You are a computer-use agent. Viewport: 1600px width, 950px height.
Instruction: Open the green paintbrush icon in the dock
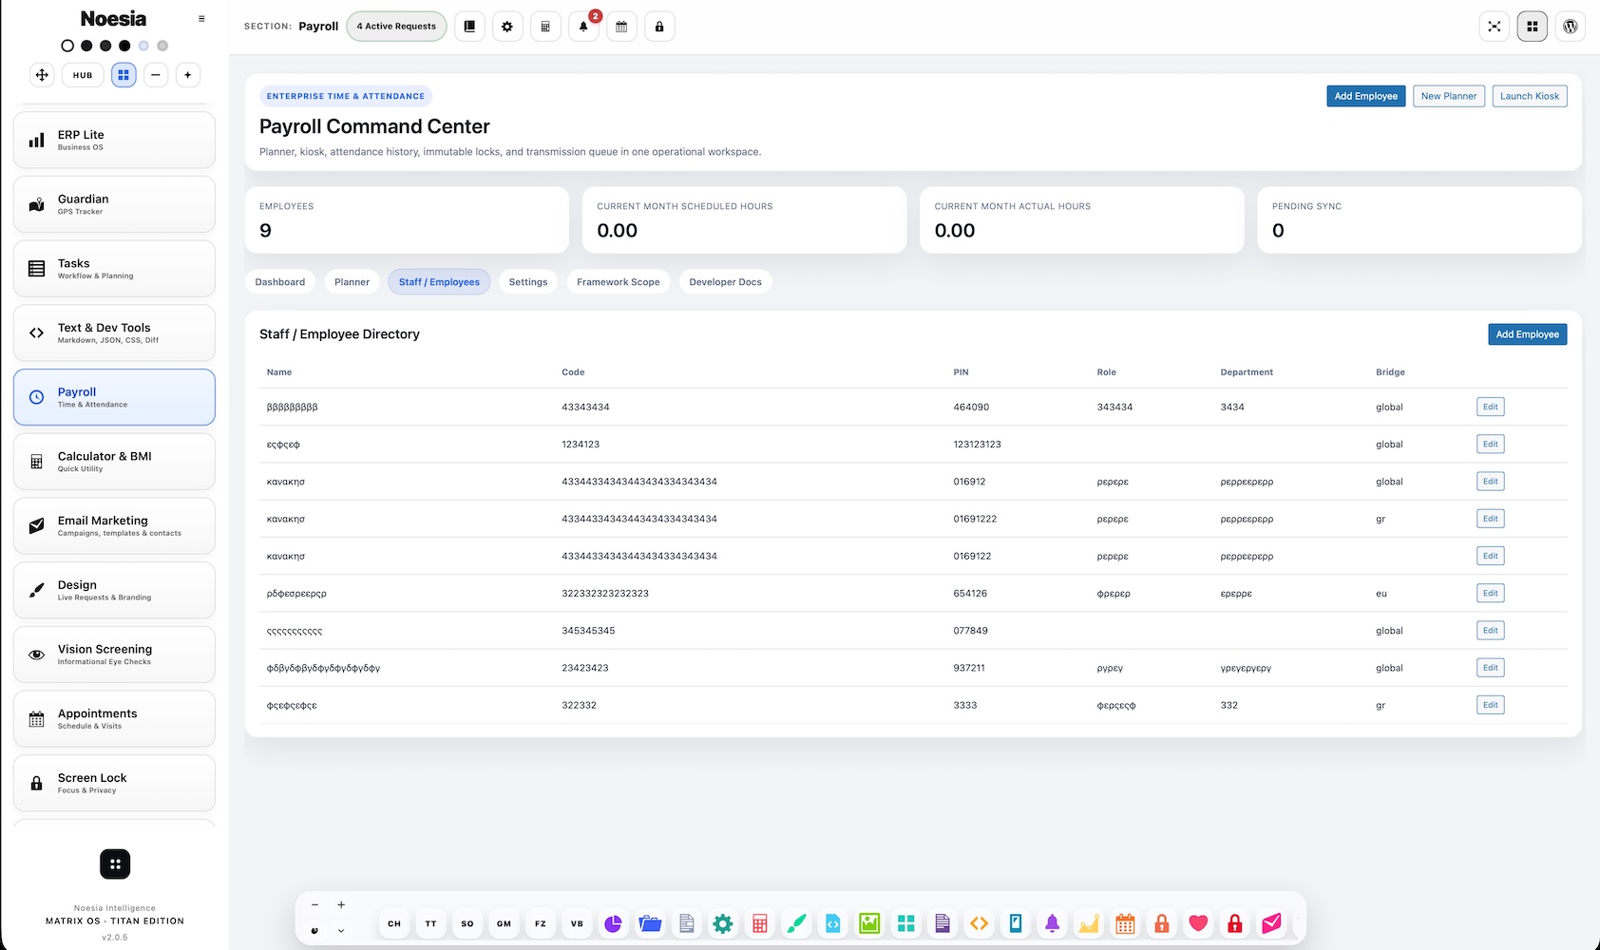coord(796,923)
